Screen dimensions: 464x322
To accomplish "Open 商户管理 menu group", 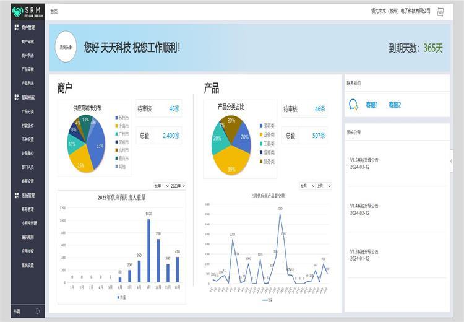I will point(28,27).
